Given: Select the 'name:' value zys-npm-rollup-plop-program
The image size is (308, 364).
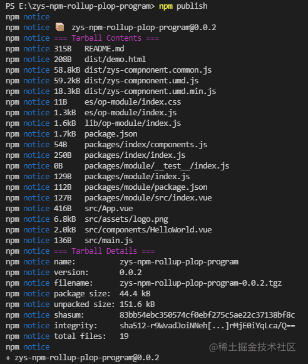Looking at the screenshot, I should [x=179, y=262].
